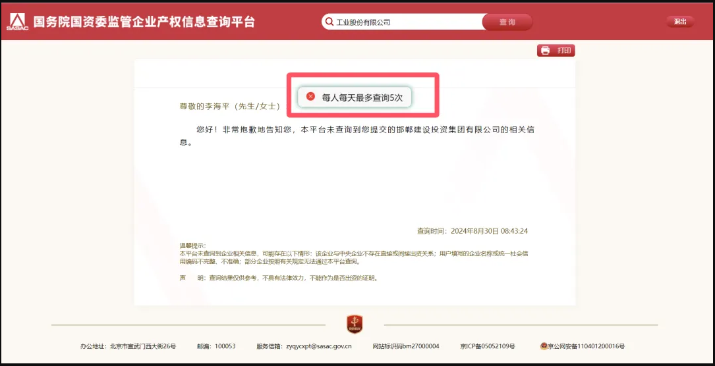Image resolution: width=715 pixels, height=366 pixels.
Task: Click the police badge icon beside 京公网安备
Action: point(544,346)
